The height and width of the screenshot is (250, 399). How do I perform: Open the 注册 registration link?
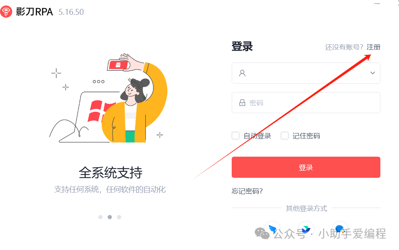coord(373,47)
